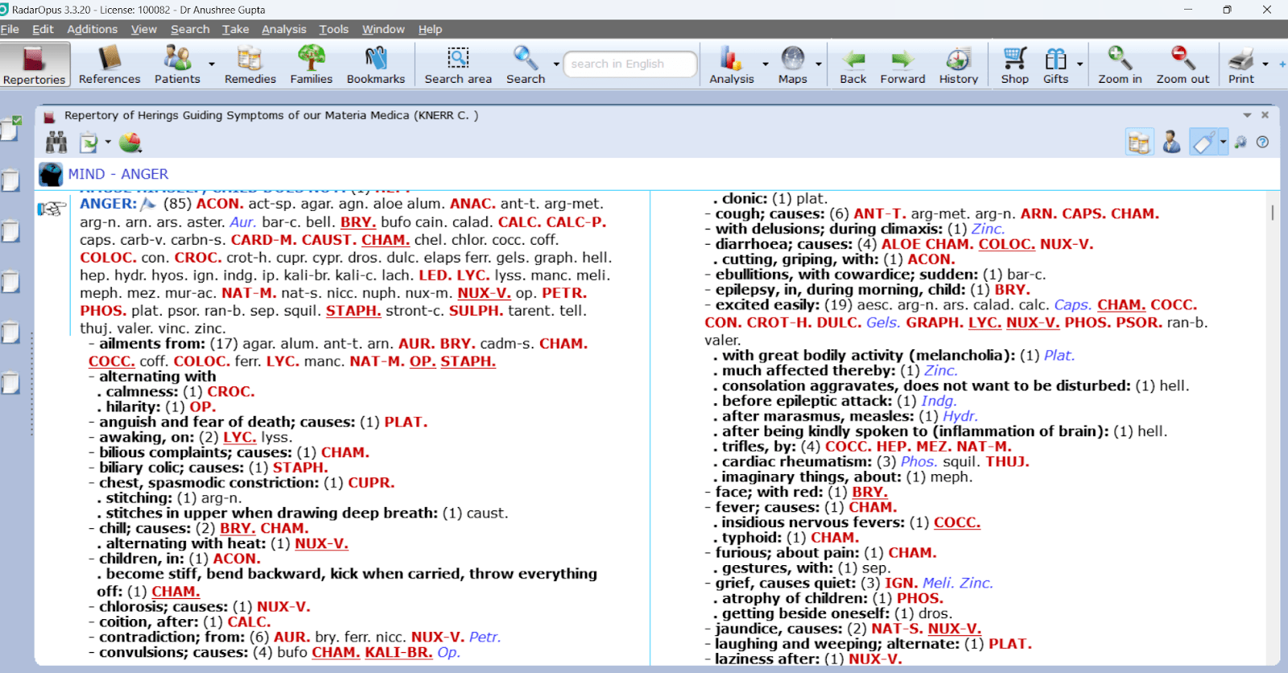1288x673 pixels.
Task: Expand the Analysis dropdown arrow
Action: pos(765,64)
